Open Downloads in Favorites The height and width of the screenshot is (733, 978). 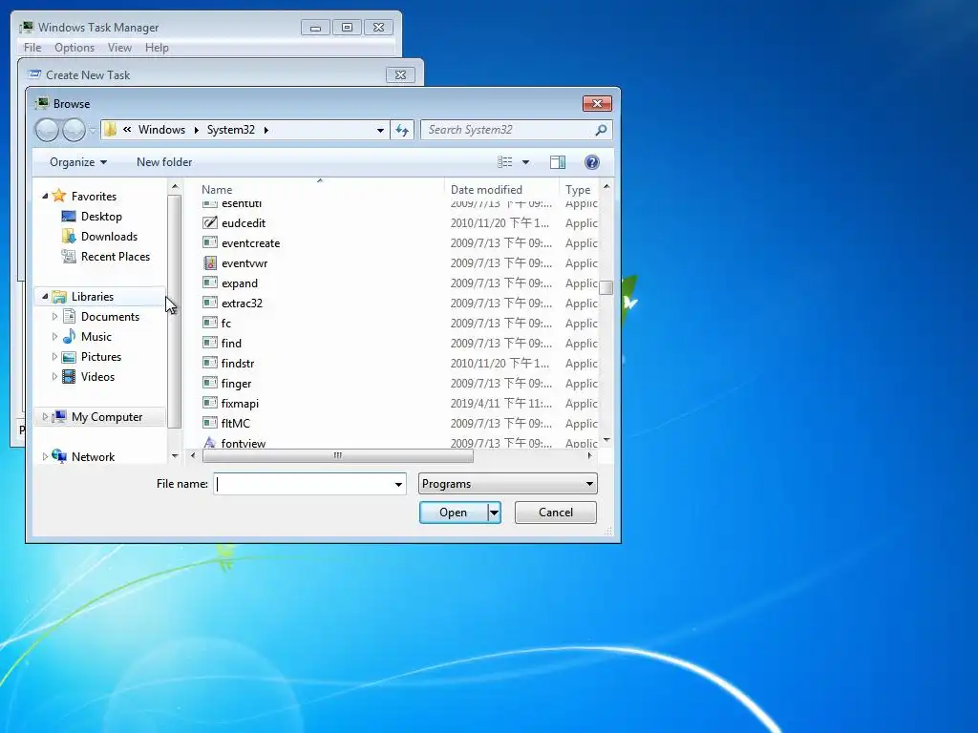pos(109,237)
